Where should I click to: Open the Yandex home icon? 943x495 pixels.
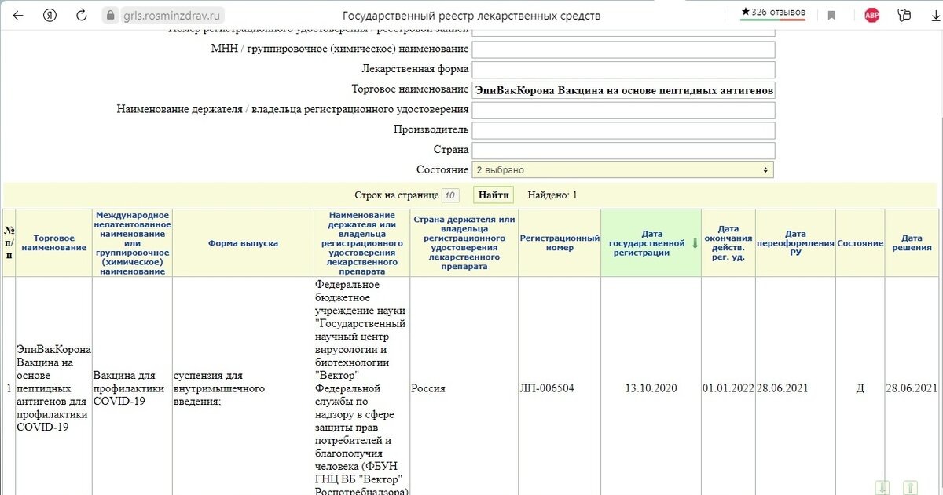[50, 15]
